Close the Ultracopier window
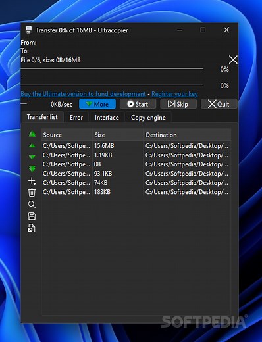The image size is (262, 342). (x=226, y=30)
